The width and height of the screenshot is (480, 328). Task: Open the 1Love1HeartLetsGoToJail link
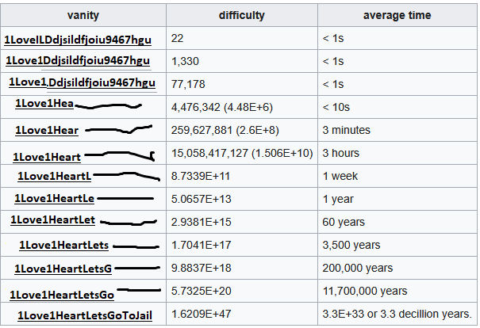85,315
